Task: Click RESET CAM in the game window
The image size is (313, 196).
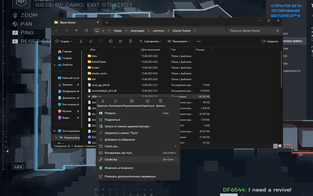Action: [31, 41]
